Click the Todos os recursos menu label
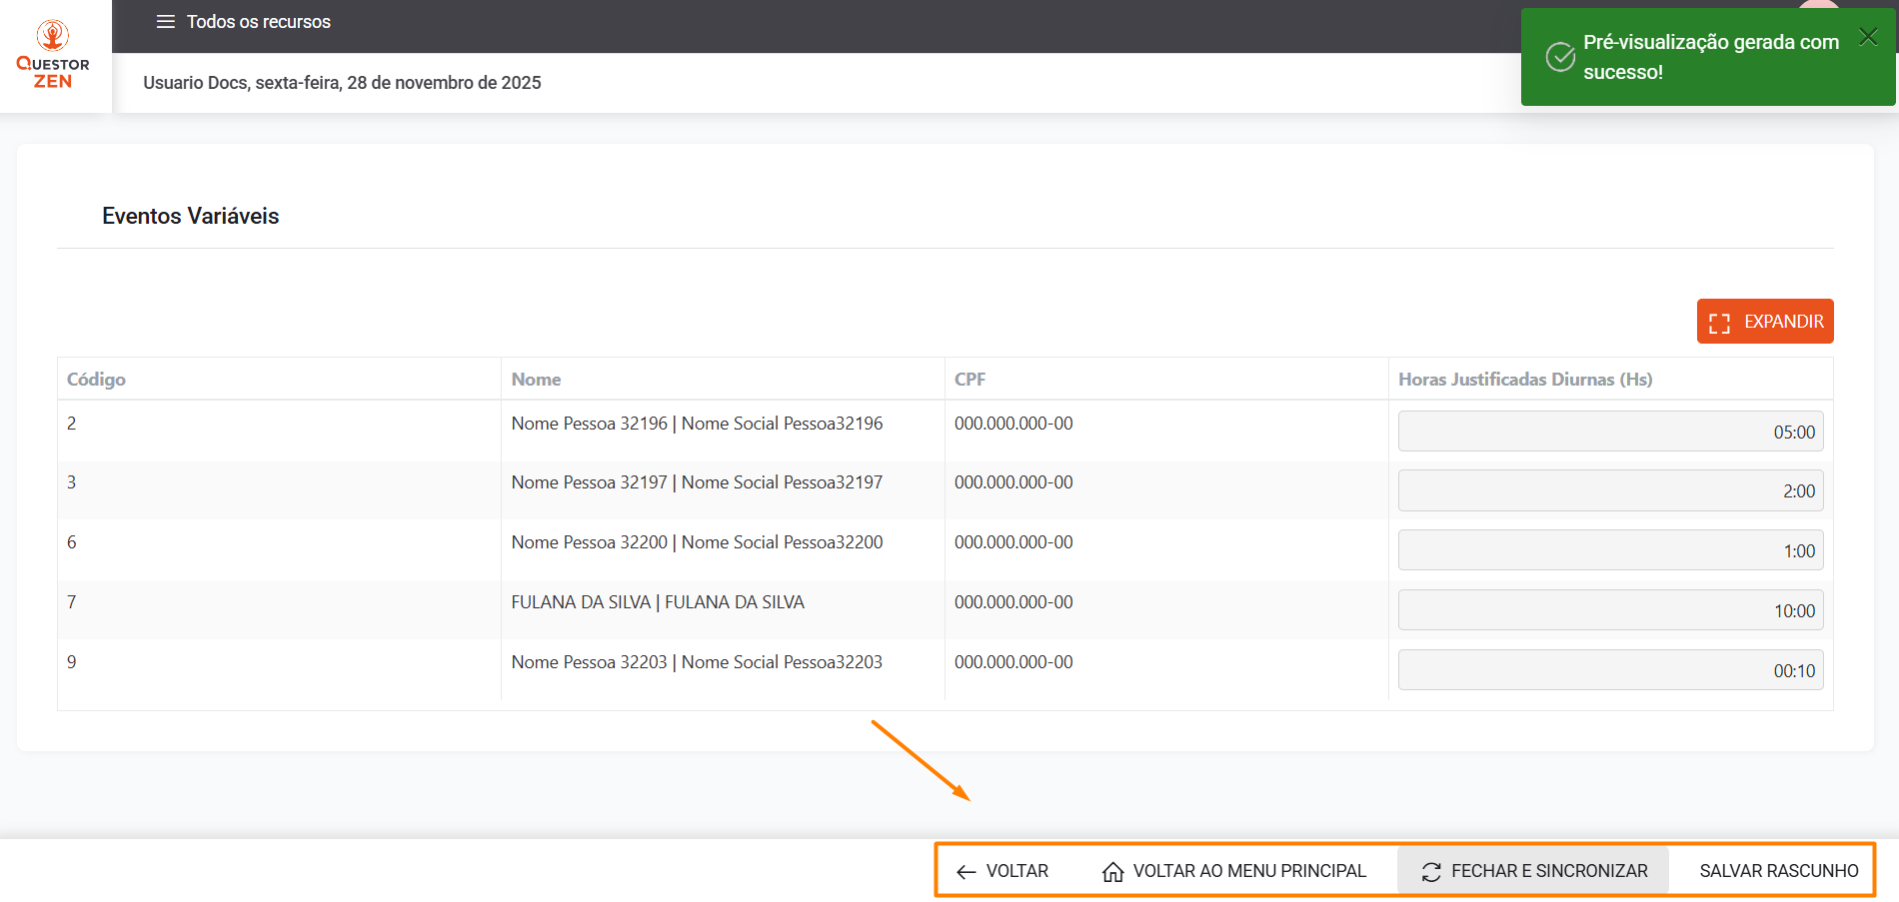Screen dimensions: 1899x902 coord(258,22)
